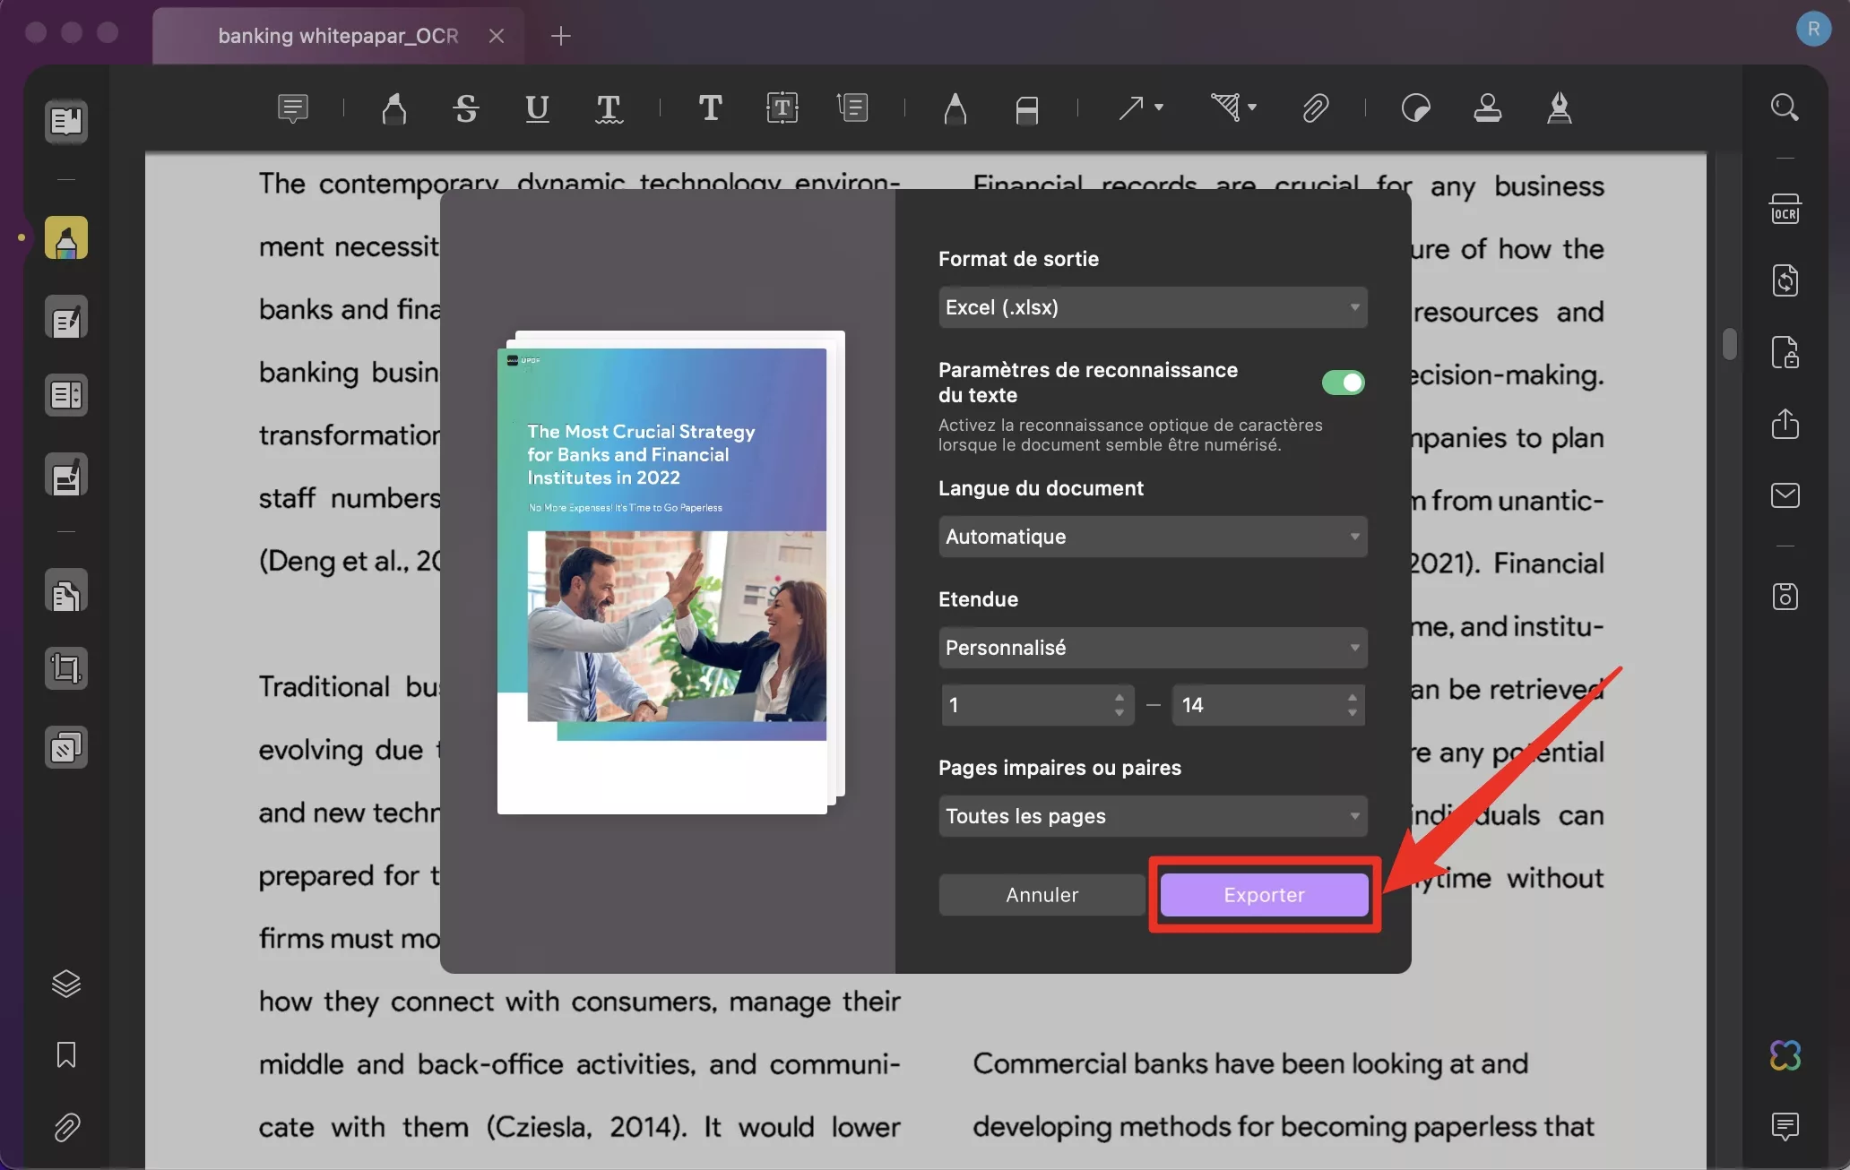The width and height of the screenshot is (1850, 1170).
Task: Attach a file with paperclip tool
Action: (1314, 108)
